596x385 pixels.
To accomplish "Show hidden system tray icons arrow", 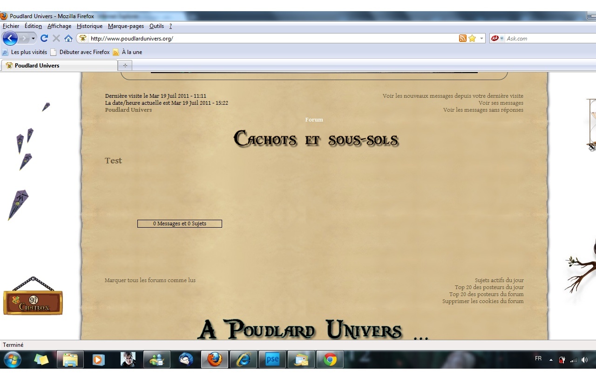I will pyautogui.click(x=551, y=360).
